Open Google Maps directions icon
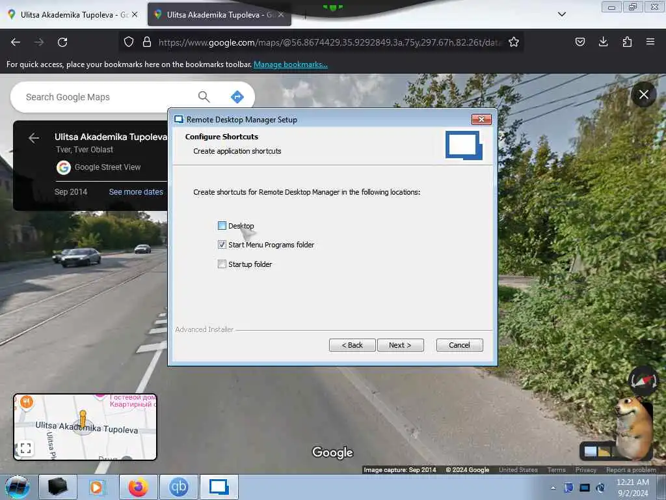This screenshot has width=666, height=500. click(237, 97)
